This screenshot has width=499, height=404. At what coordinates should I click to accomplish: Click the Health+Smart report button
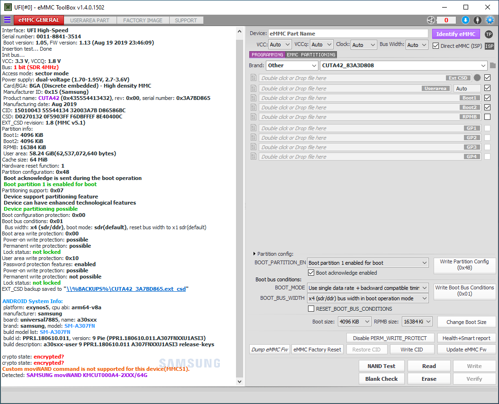466,338
